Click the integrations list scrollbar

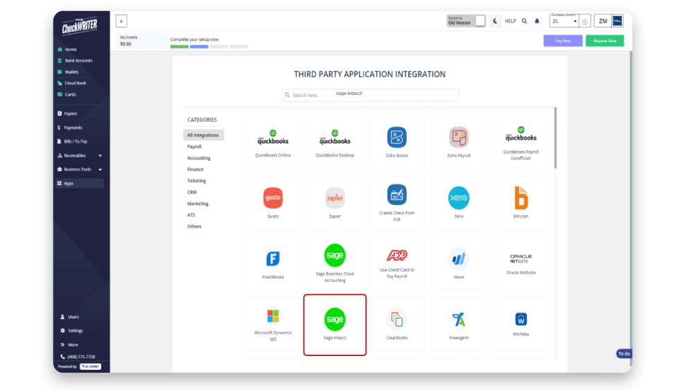point(555,139)
